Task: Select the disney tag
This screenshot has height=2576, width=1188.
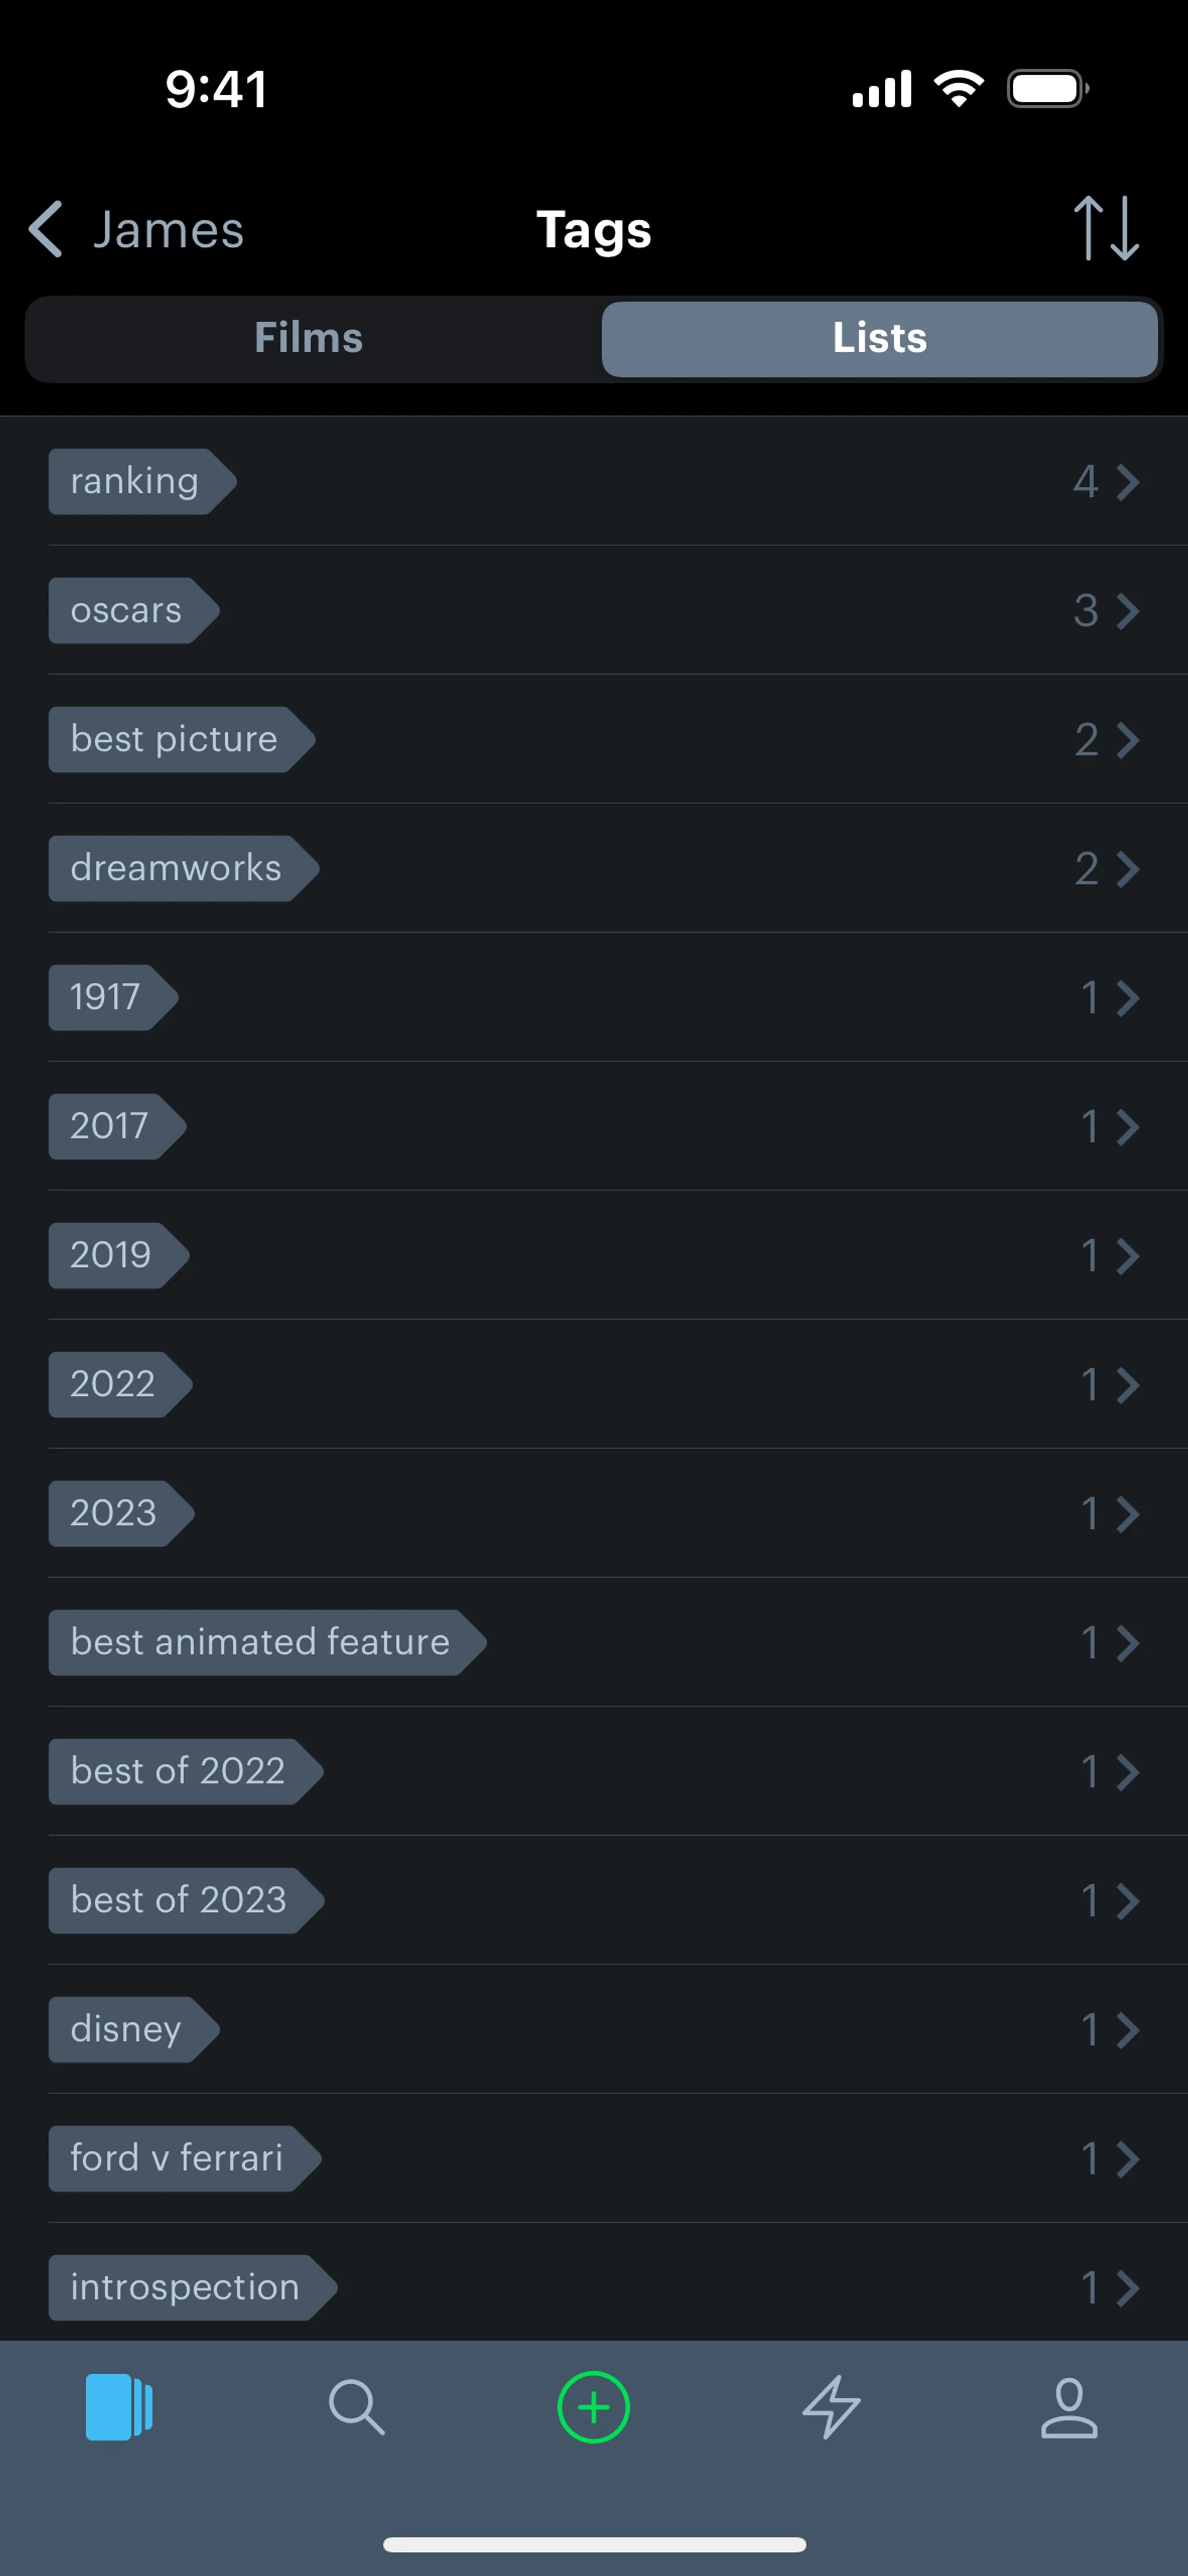Action: [126, 2029]
